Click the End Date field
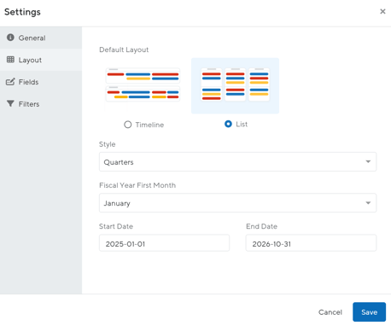Screen dimensions: 391x326 (311, 243)
